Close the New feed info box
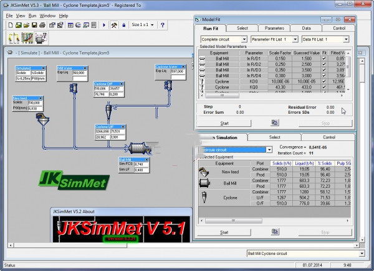 41,98
